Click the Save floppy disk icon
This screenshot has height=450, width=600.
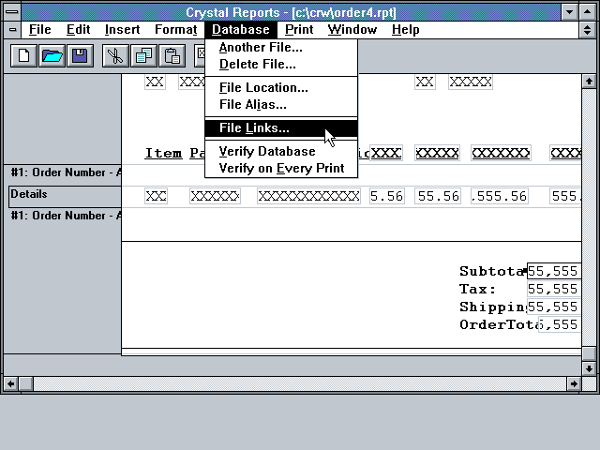pyautogui.click(x=80, y=56)
